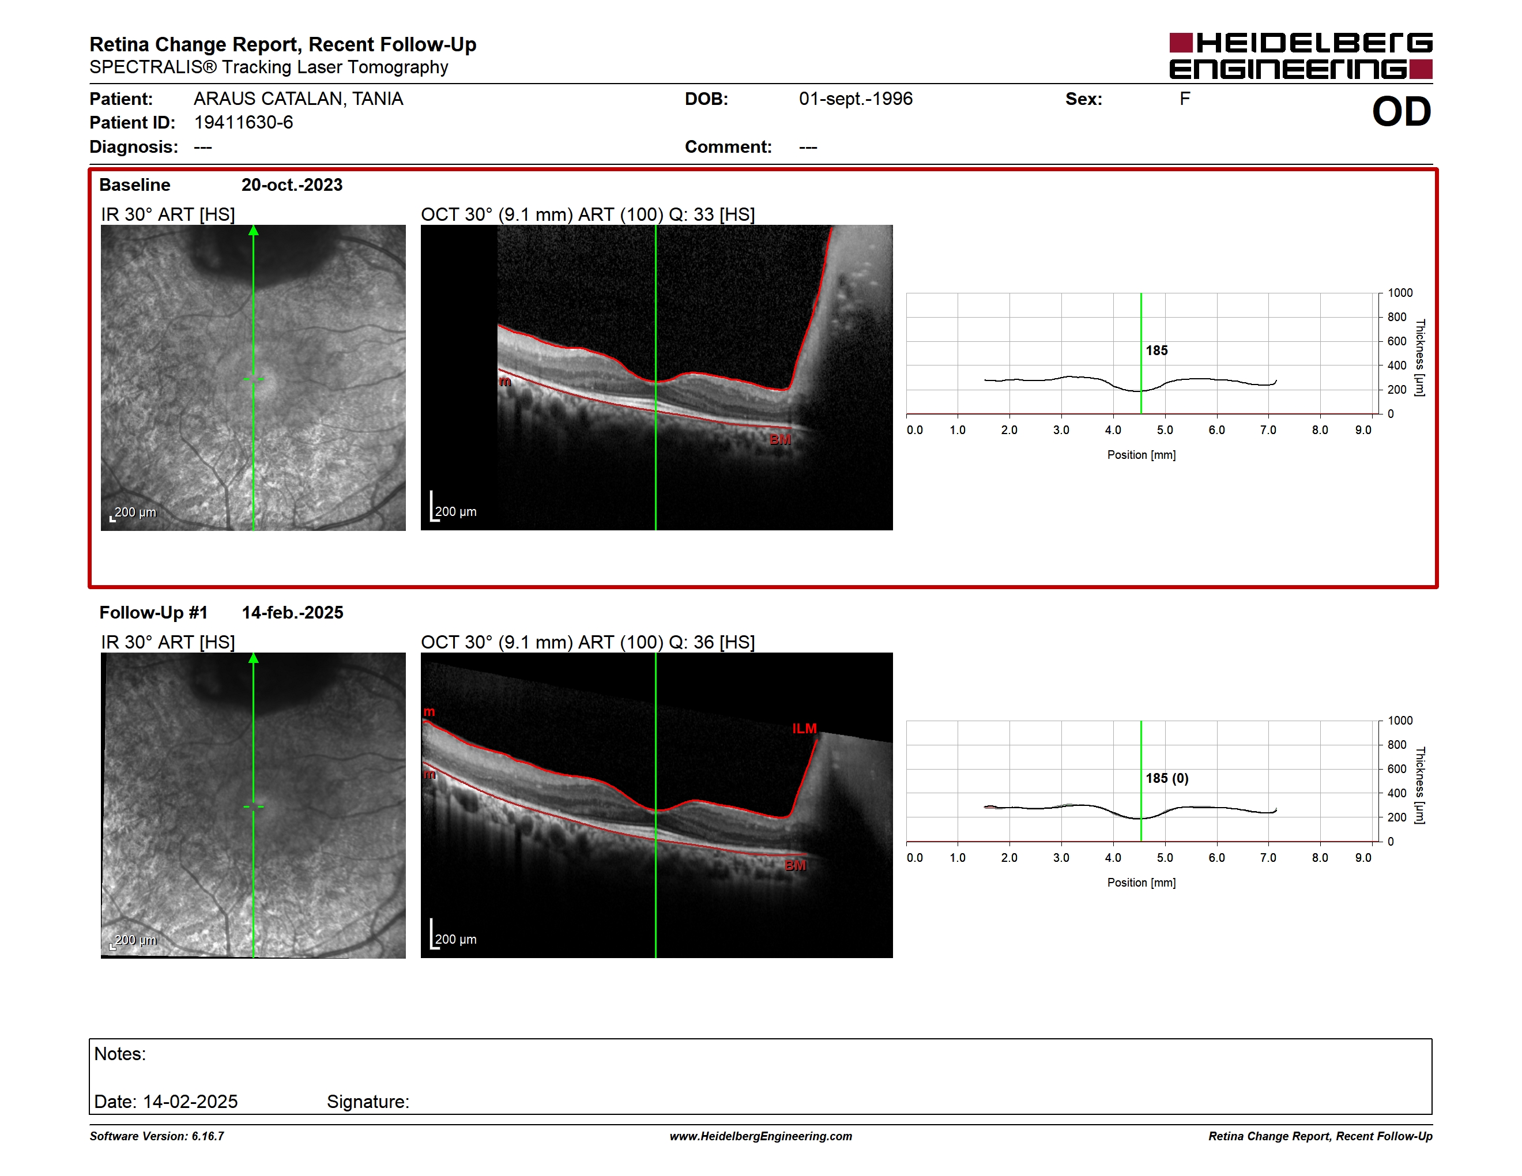Click the Sex value F
The height and width of the screenshot is (1176, 1522).
pyautogui.click(x=1185, y=99)
